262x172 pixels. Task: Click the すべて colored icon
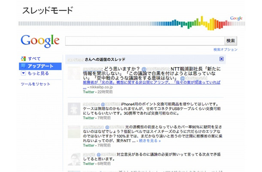[23, 58]
